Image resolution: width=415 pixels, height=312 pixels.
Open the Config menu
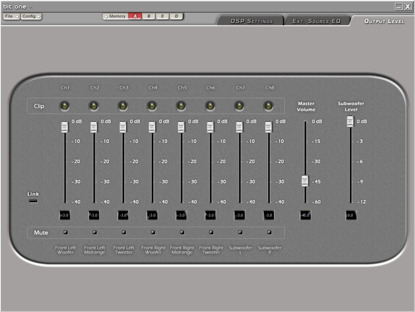click(31, 16)
